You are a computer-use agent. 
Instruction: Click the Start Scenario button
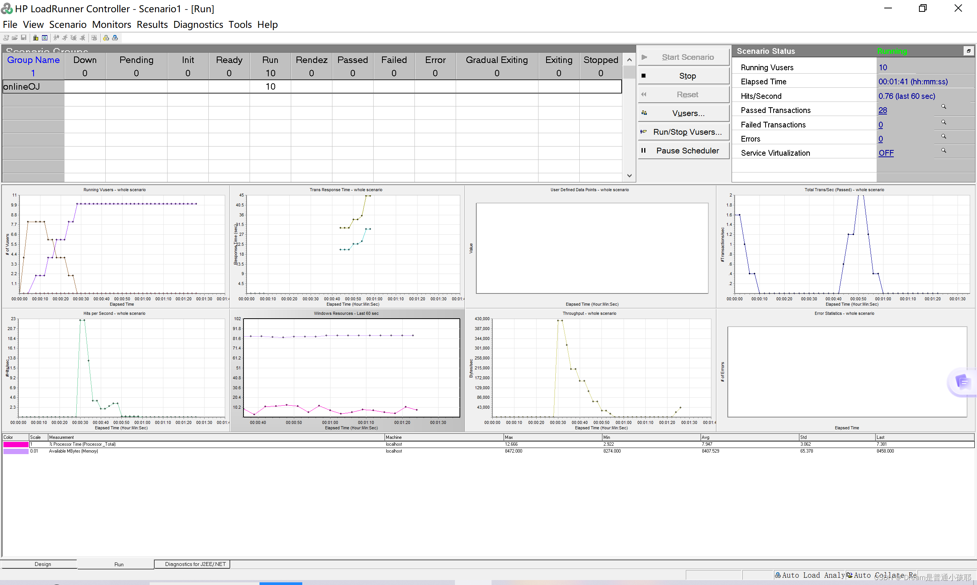684,57
